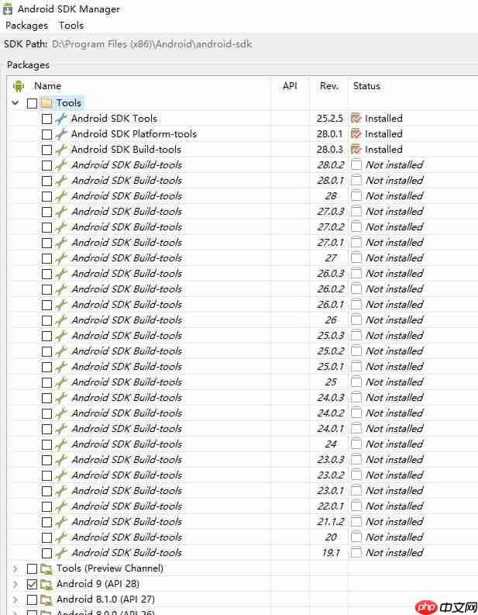Expand Tools (Preview Channel) group
This screenshot has width=478, height=615.
tap(15, 568)
